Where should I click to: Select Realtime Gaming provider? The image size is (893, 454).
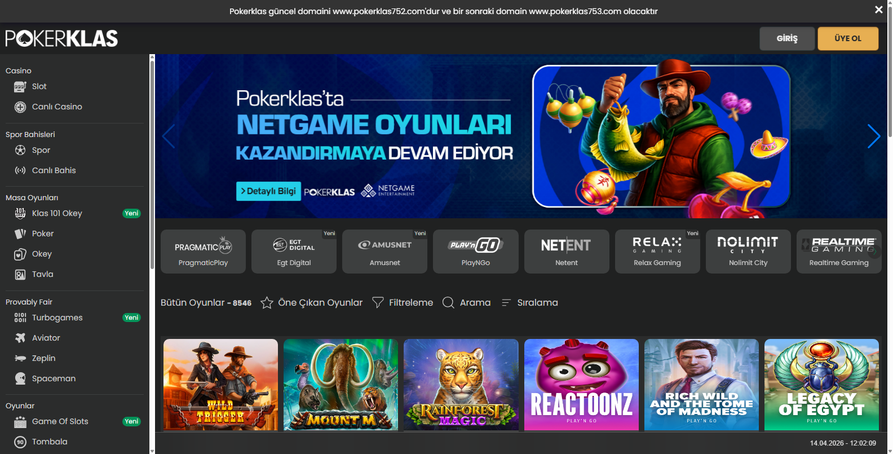pyautogui.click(x=839, y=252)
